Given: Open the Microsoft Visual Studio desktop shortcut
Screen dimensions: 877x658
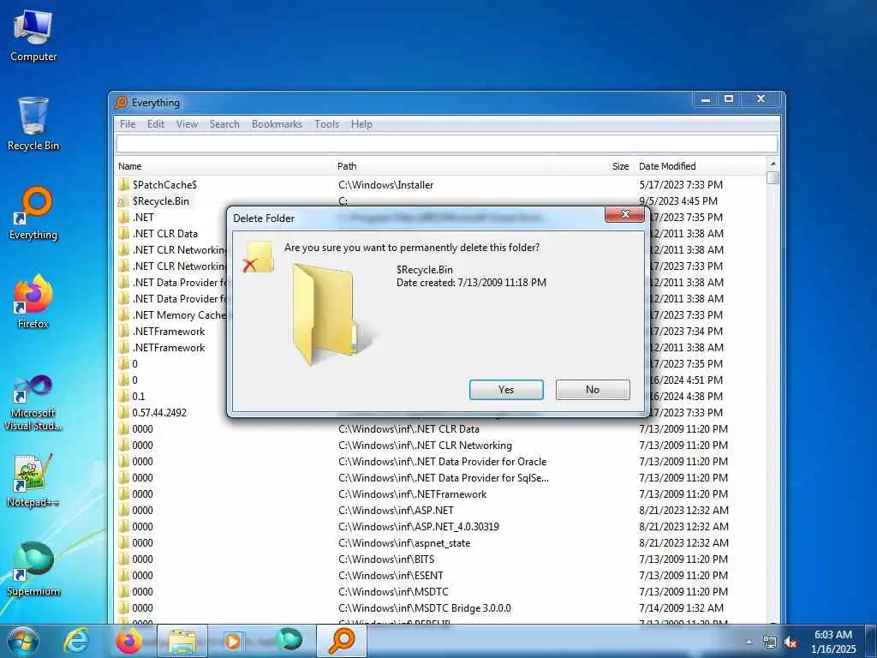Looking at the screenshot, I should [x=33, y=403].
